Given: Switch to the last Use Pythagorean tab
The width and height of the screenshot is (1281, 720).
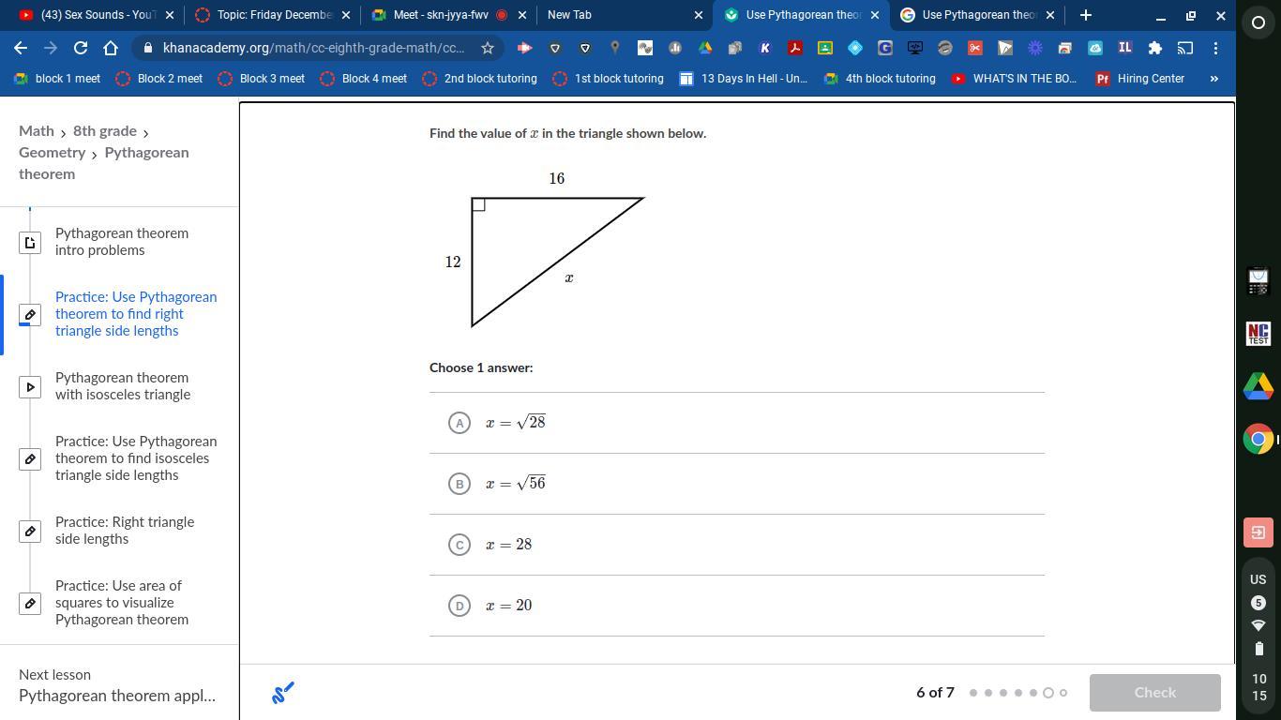Looking at the screenshot, I should click(x=977, y=15).
